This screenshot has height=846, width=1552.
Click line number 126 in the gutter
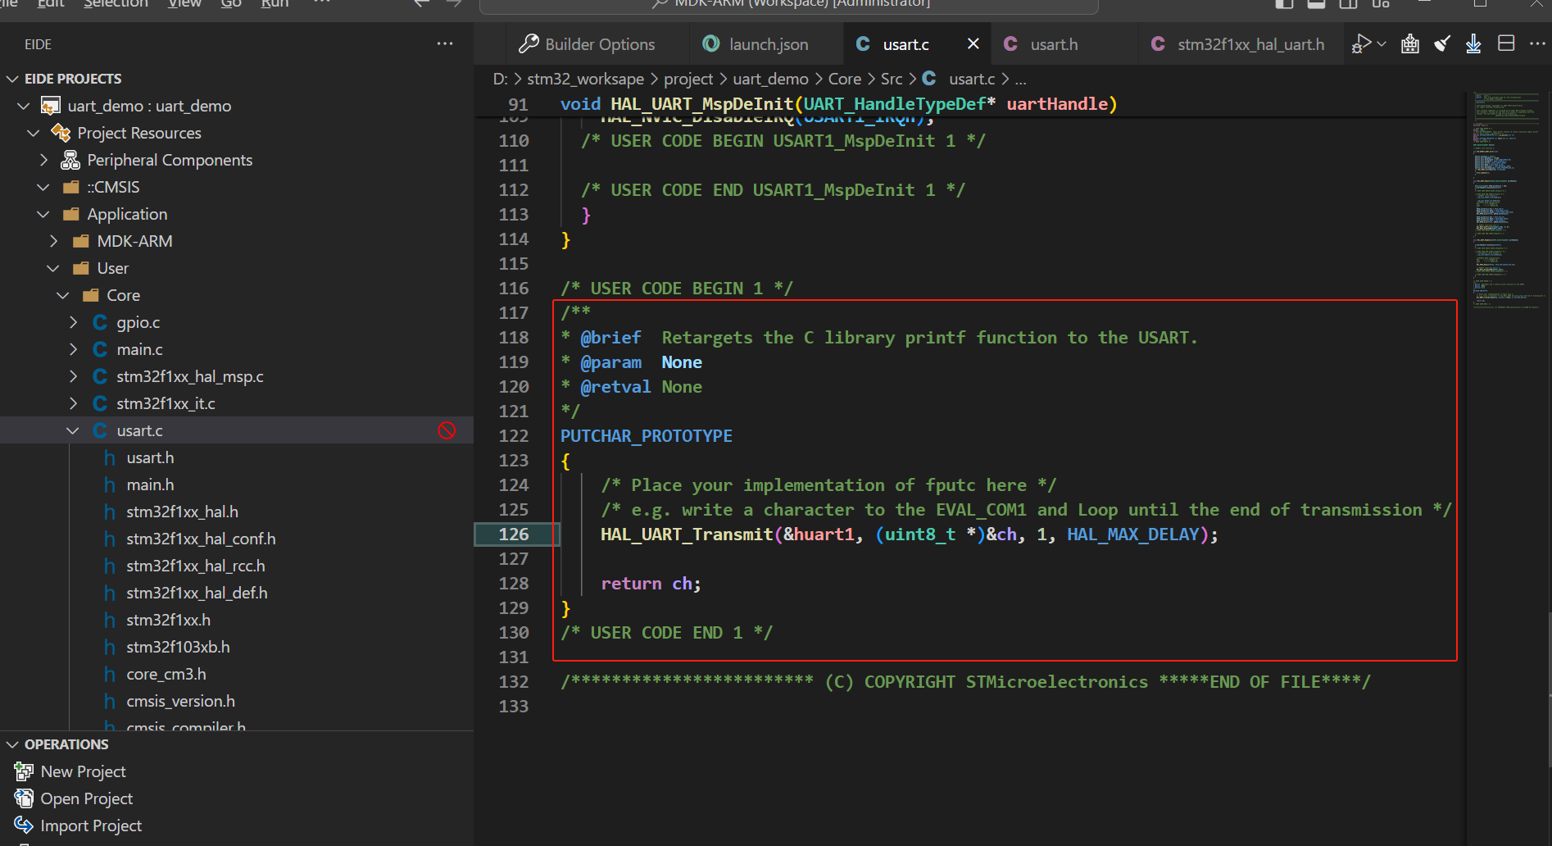tap(514, 534)
